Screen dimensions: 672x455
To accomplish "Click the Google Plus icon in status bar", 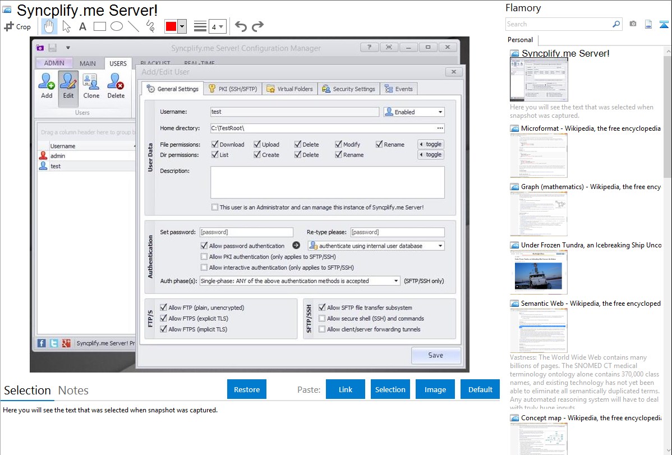I will [66, 343].
